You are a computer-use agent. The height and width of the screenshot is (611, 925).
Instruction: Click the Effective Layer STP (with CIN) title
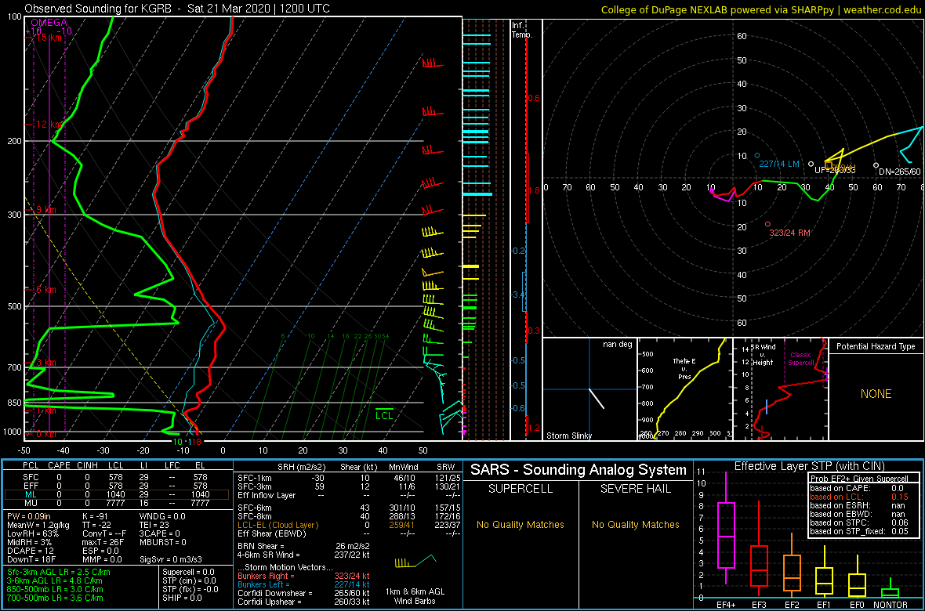pos(808,467)
